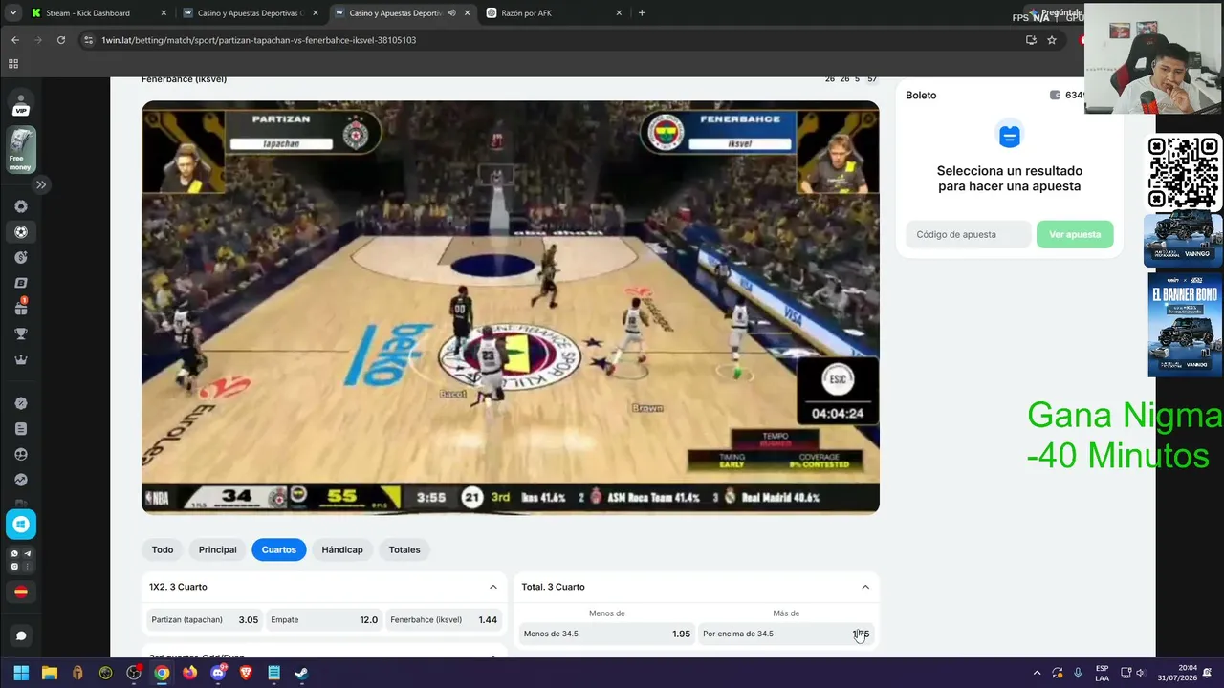
Task: Open the support chat bubble icon
Action: pos(21,635)
